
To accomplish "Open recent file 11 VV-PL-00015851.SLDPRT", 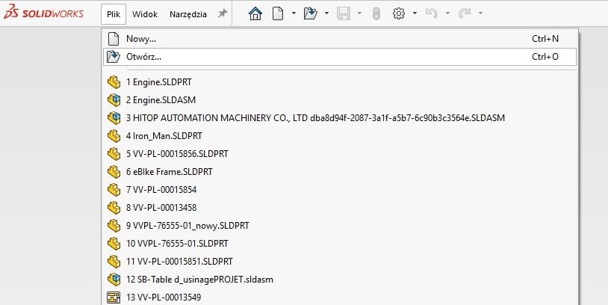I will (340, 262).
